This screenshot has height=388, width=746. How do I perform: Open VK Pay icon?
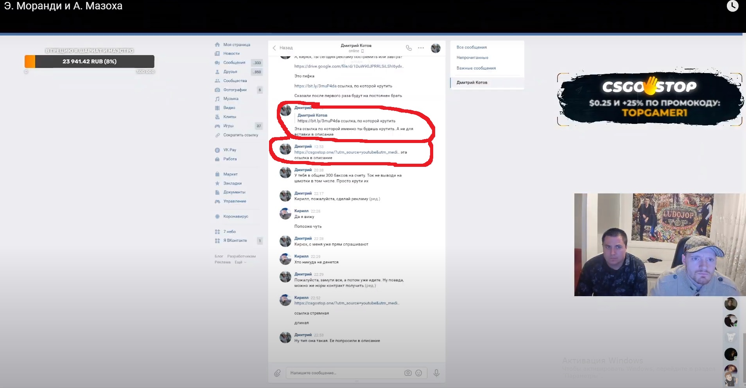pos(217,150)
